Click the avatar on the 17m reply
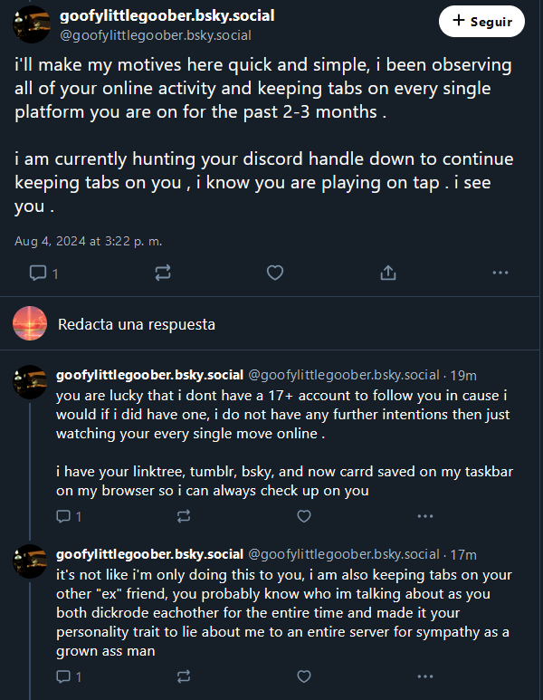The width and height of the screenshot is (543, 700). pos(31,561)
